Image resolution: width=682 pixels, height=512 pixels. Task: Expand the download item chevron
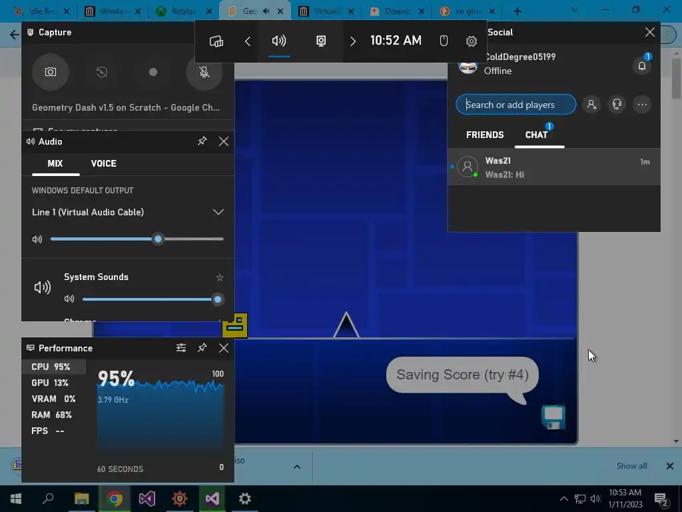point(297,467)
